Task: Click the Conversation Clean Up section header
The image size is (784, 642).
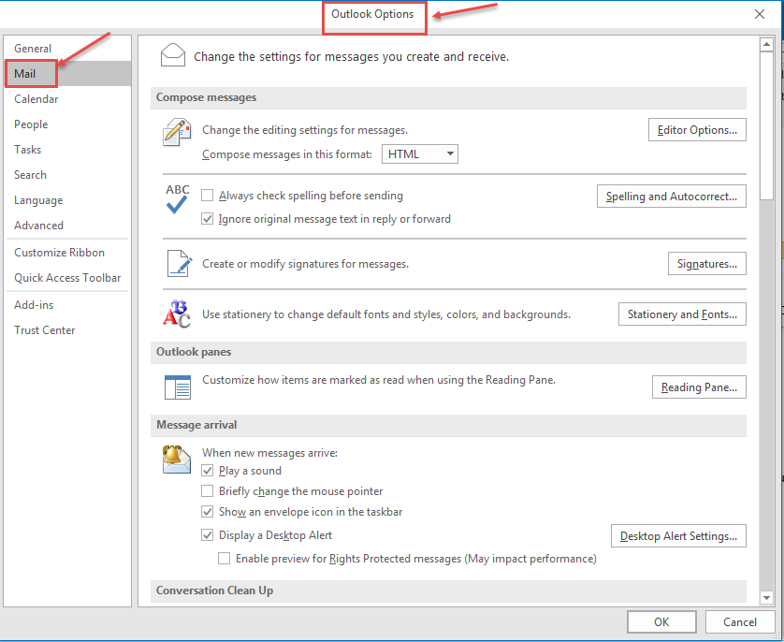Action: 448,591
